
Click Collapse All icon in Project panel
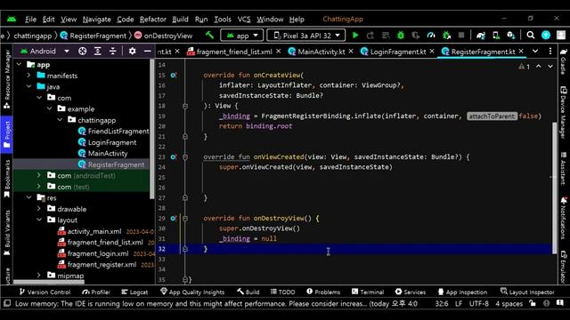pyautogui.click(x=113, y=52)
